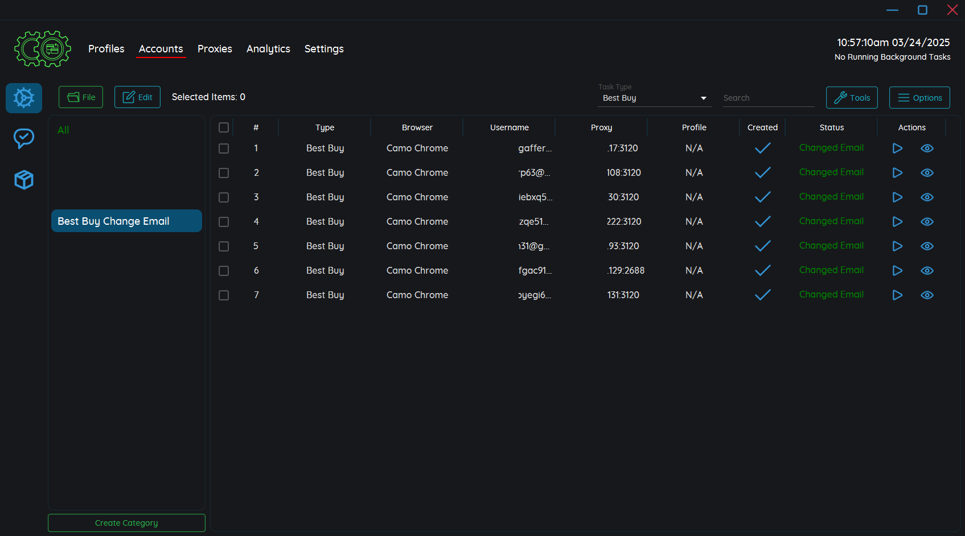This screenshot has width=965, height=536.
Task: Click the green gear app logo
Action: (43, 49)
